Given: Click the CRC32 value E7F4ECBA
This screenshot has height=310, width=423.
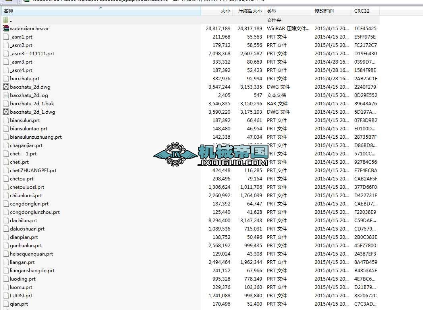Looking at the screenshot, I should (x=366, y=170).
